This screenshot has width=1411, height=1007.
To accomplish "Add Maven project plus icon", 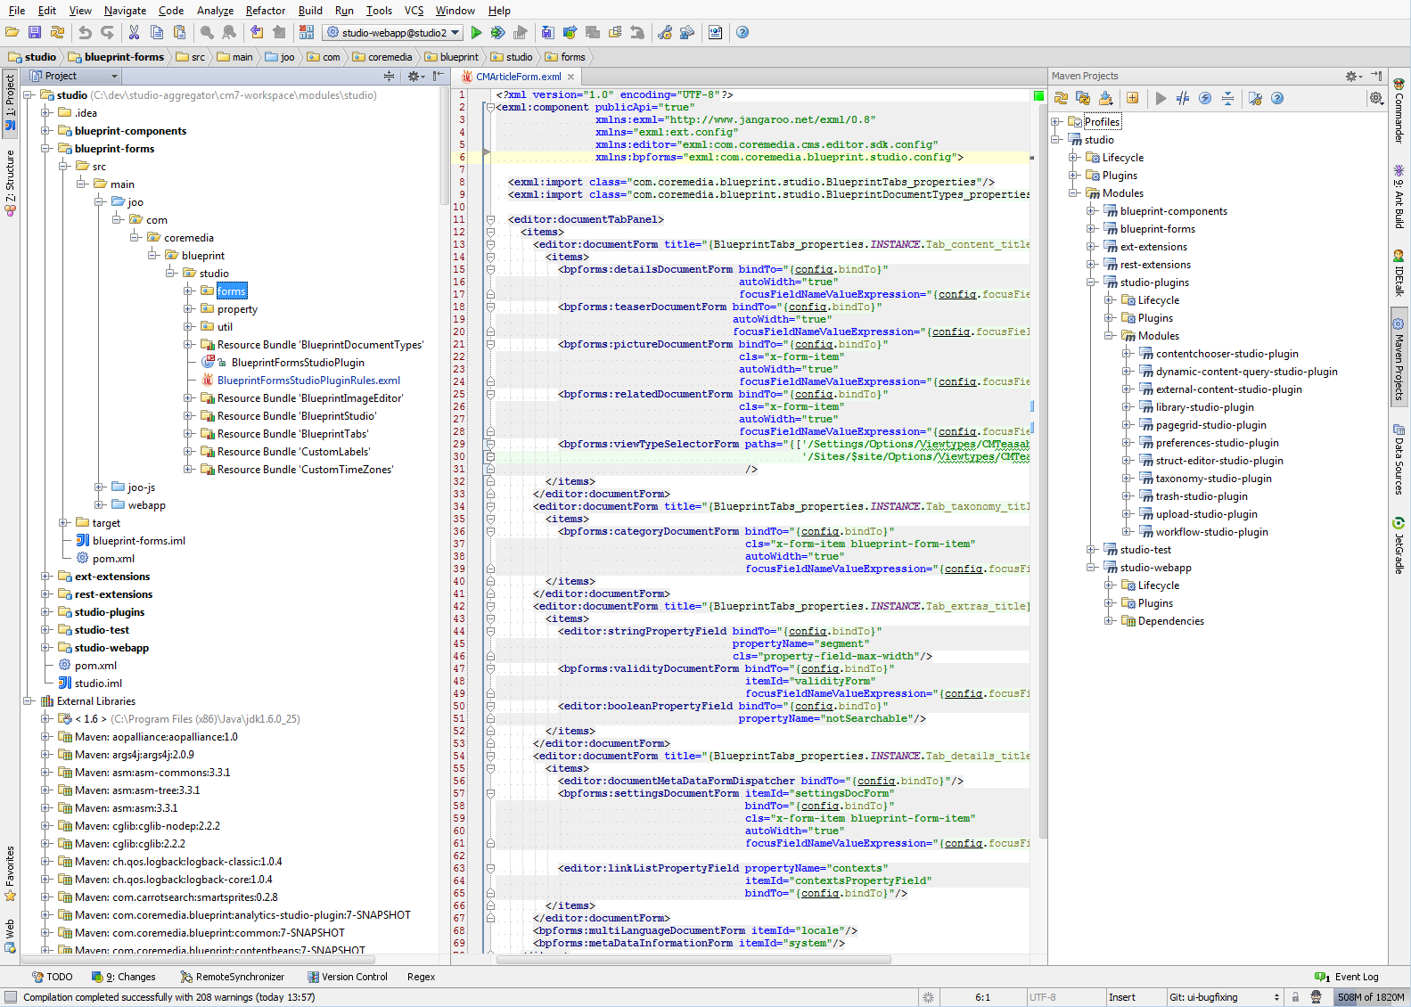I will [1132, 99].
